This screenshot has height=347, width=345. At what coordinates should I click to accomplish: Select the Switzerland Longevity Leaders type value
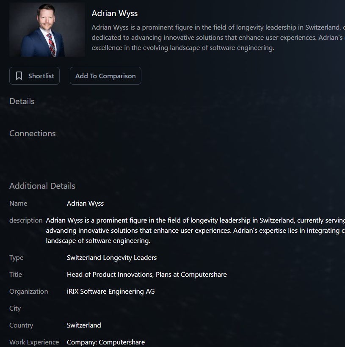(112, 258)
